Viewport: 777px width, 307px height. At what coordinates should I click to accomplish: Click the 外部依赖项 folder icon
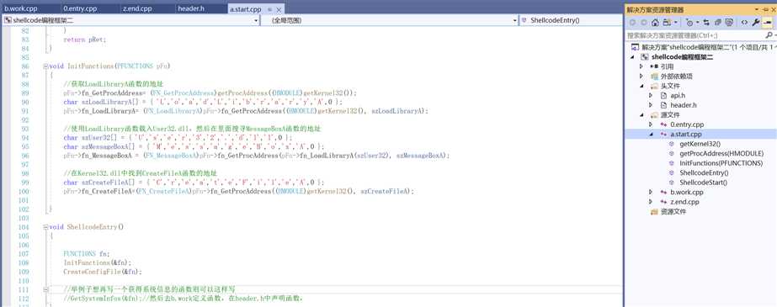pyautogui.click(x=654, y=77)
